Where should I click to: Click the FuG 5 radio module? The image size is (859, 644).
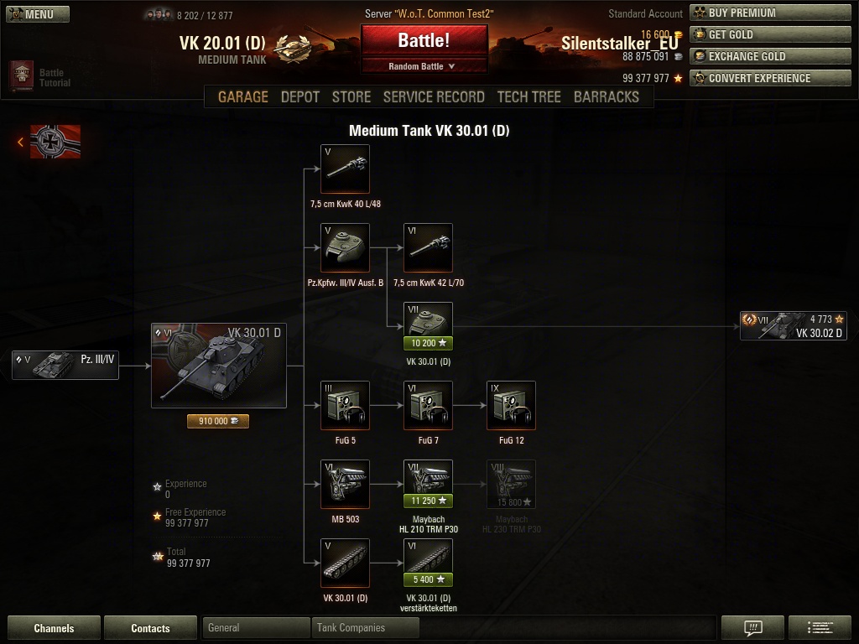[345, 405]
